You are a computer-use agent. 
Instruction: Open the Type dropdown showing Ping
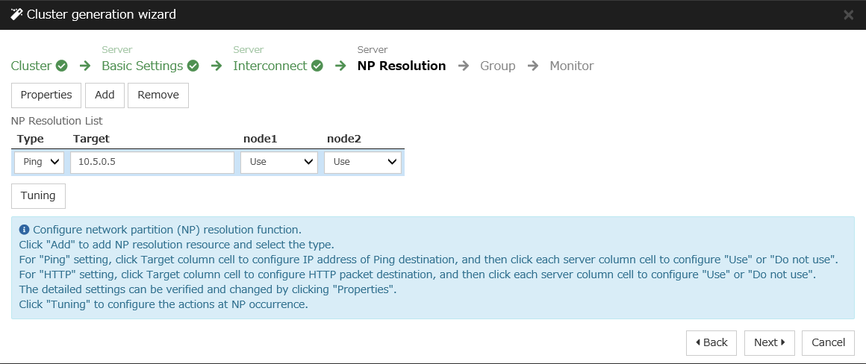click(x=40, y=162)
